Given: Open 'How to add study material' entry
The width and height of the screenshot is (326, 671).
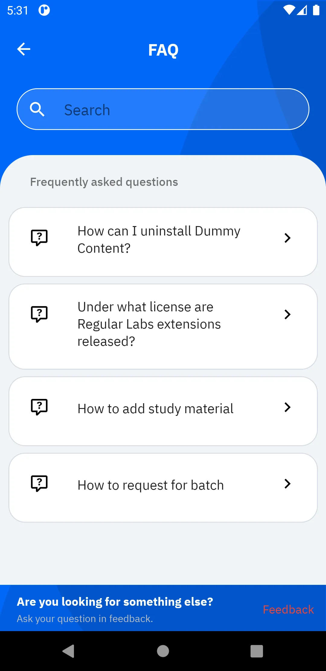Looking at the screenshot, I should [155, 409].
